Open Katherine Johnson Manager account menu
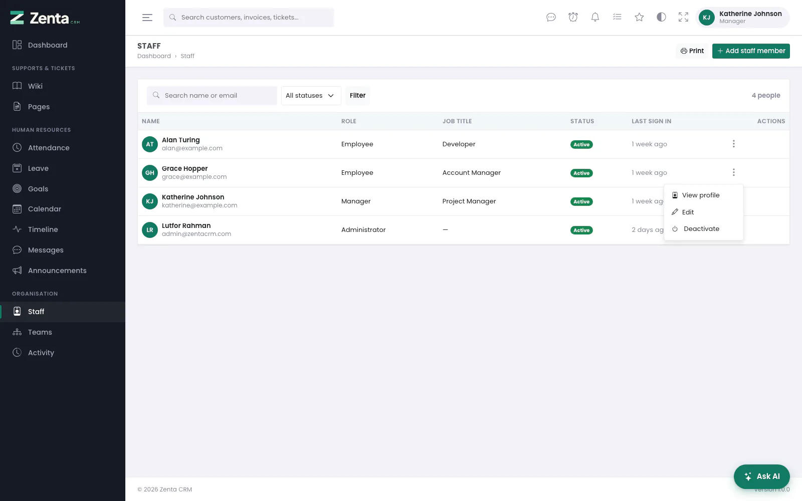The width and height of the screenshot is (802, 501). 743,18
